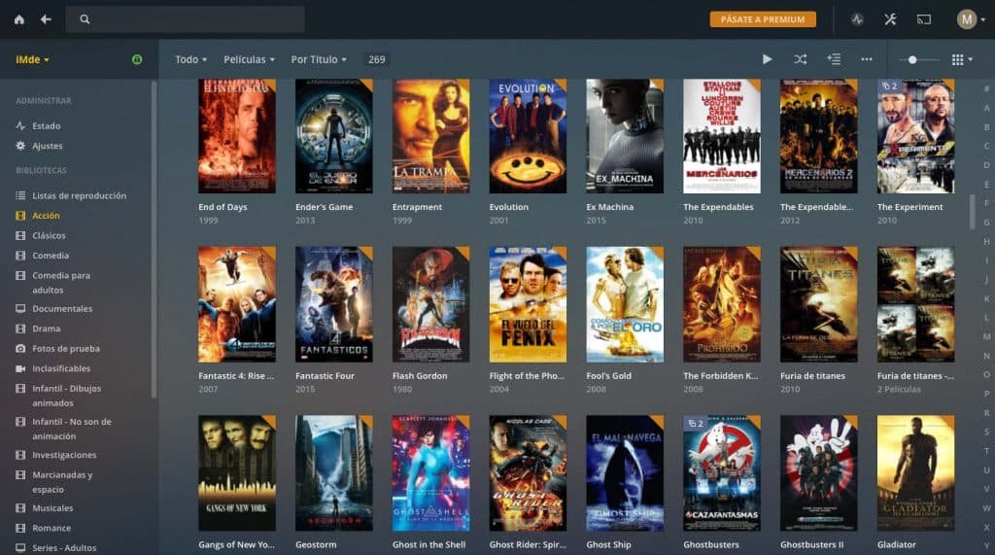Viewport: 995px width, 555px height.
Task: Select Comedia library in sidebar
Action: (51, 256)
